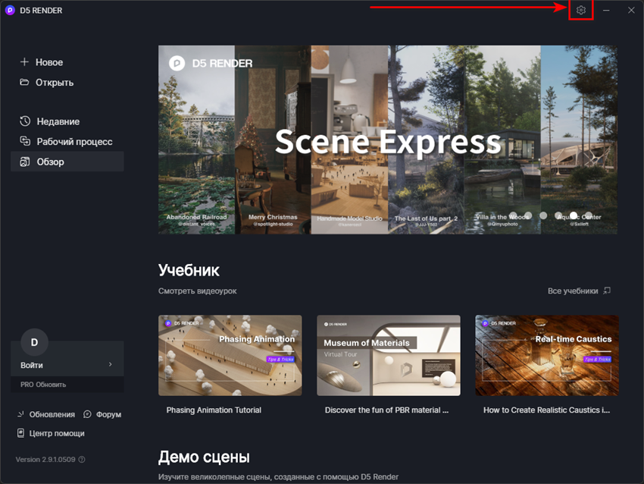Click the "Handmade Model Studio" banner caption
644x484 pixels.
pos(349,218)
